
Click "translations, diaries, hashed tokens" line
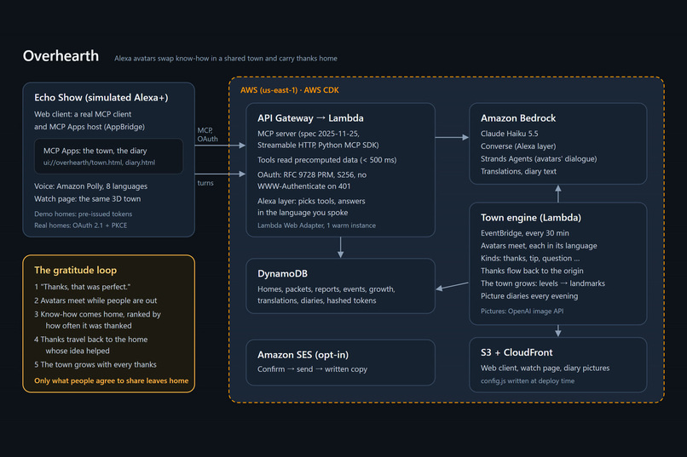(x=317, y=301)
